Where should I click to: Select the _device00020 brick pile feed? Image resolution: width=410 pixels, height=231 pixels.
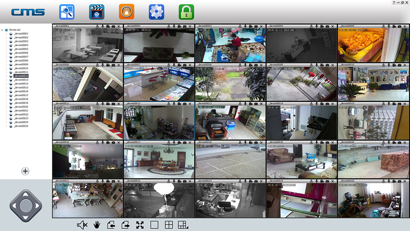[x=373, y=161]
